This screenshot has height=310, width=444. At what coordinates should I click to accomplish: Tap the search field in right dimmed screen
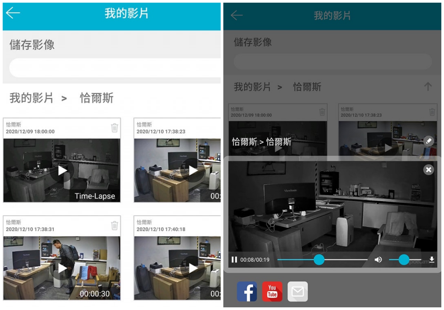point(333,61)
